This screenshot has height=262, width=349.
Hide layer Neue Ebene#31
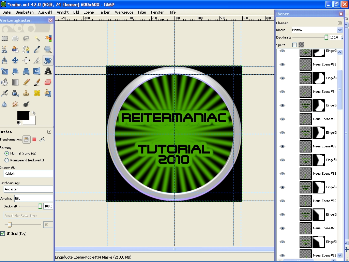click(x=282, y=174)
